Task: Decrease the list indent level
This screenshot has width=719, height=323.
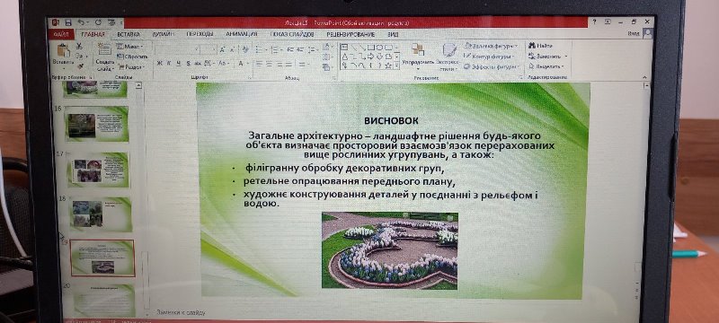Action: tap(290, 49)
